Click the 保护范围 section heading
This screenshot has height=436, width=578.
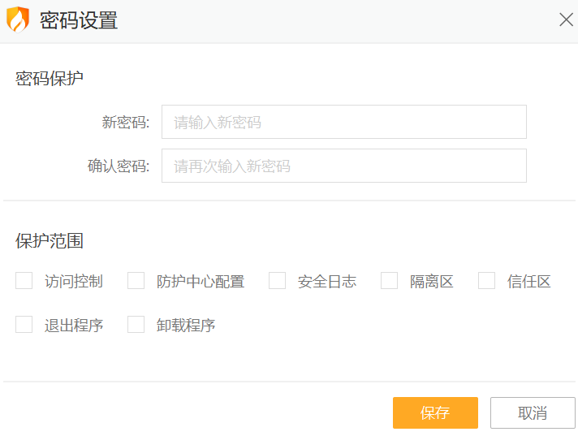[x=50, y=240]
